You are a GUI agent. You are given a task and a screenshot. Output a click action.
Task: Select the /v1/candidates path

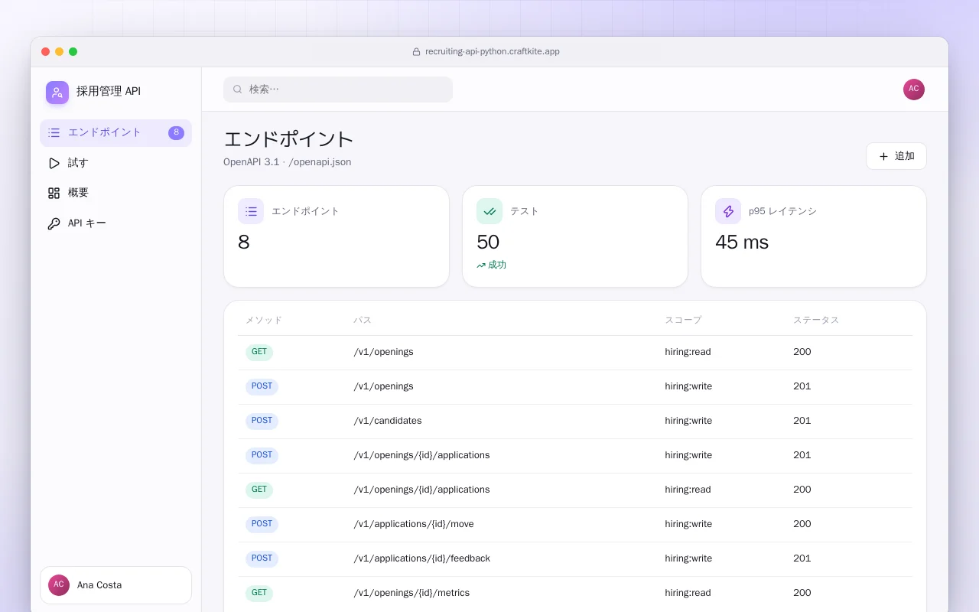388,421
